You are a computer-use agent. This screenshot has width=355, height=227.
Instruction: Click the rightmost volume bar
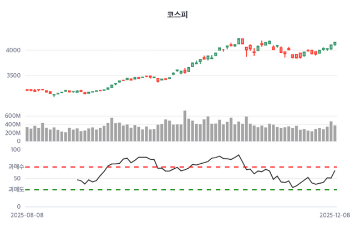click(335, 134)
